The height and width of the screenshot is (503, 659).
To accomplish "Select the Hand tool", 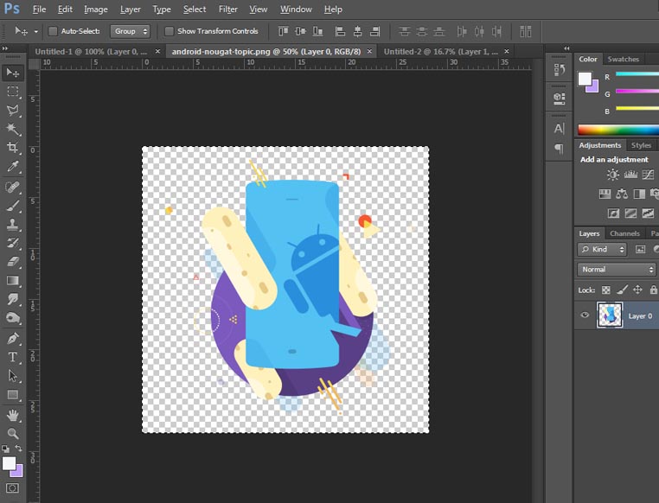I will click(13, 415).
